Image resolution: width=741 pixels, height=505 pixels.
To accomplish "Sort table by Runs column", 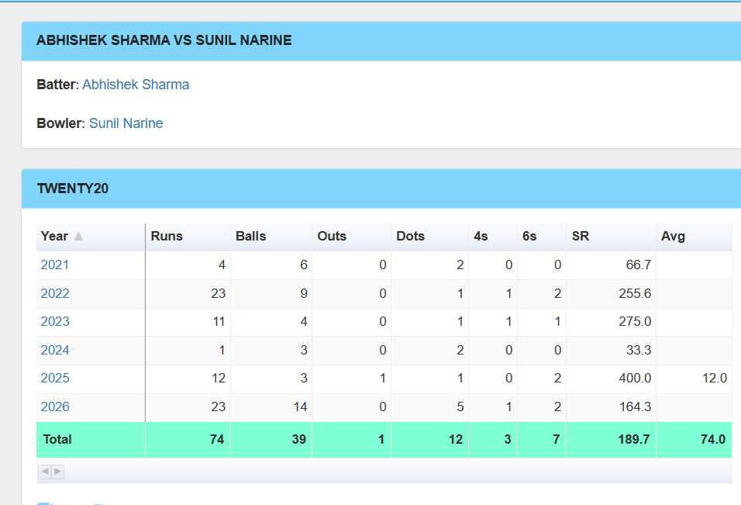I will [x=188, y=237].
